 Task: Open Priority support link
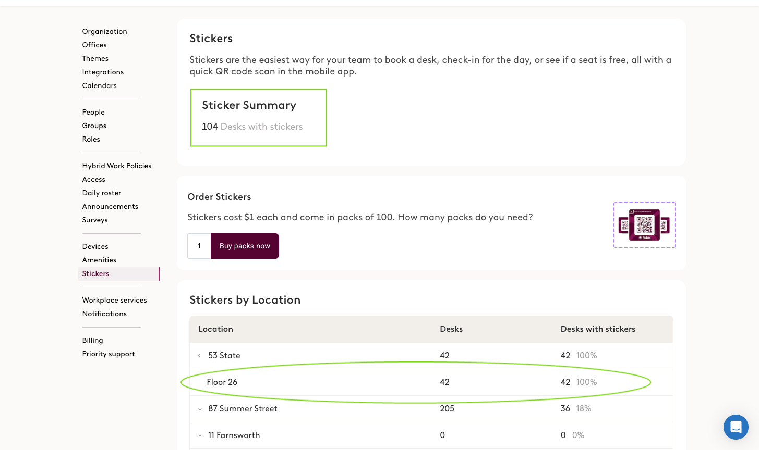(109, 354)
